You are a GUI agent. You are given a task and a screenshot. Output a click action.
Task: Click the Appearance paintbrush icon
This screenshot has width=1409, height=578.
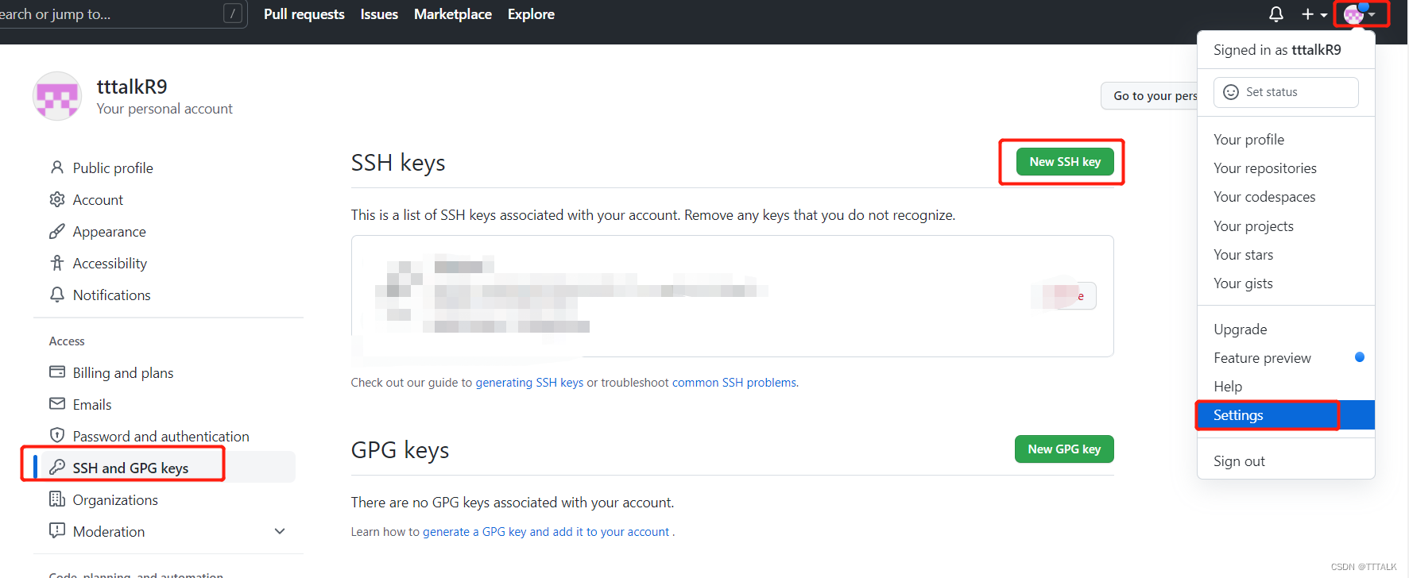coord(57,231)
